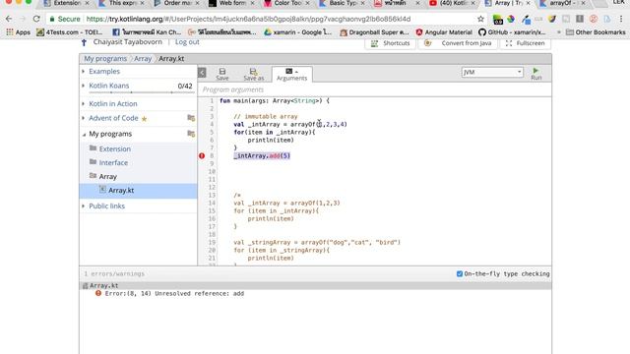
Task: Expand the Examples section
Action: click(104, 71)
